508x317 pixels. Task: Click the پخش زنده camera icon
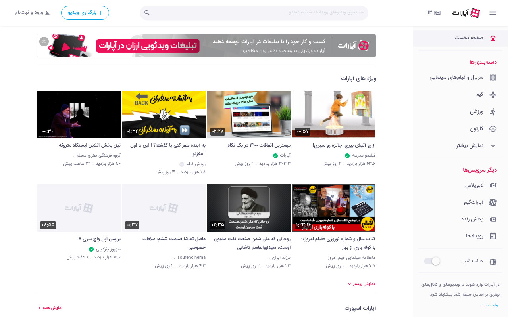[x=493, y=219]
